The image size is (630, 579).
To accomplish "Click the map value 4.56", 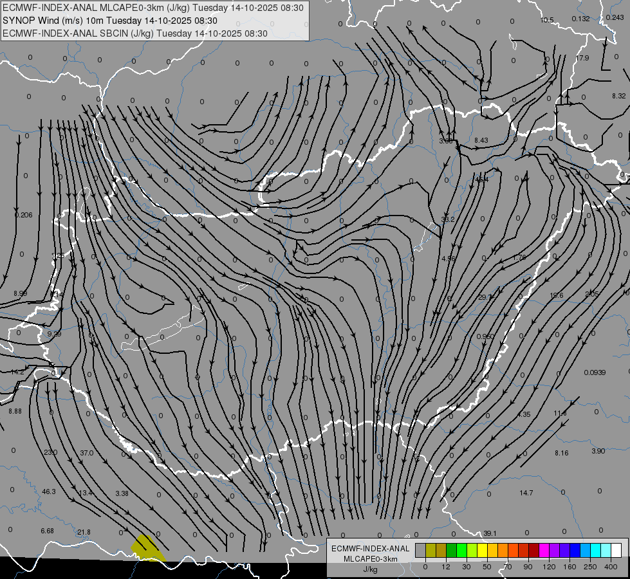I will (x=449, y=259).
